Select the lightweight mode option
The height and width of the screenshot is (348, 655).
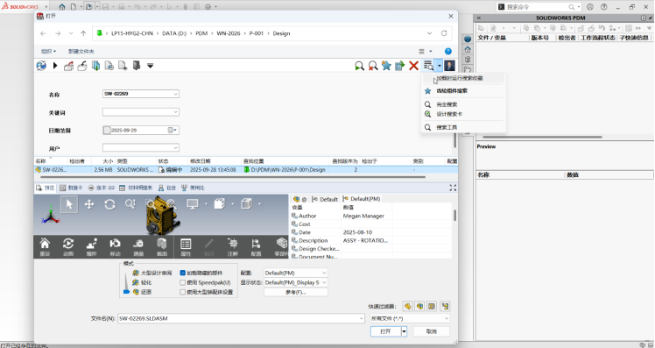pos(142,282)
